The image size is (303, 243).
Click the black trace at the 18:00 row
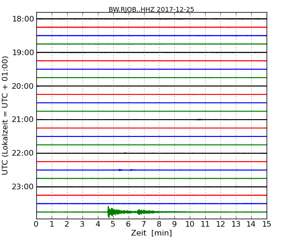click(x=151, y=19)
